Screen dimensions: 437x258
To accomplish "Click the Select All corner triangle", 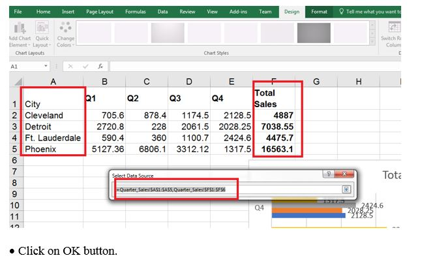I will pos(18,82).
